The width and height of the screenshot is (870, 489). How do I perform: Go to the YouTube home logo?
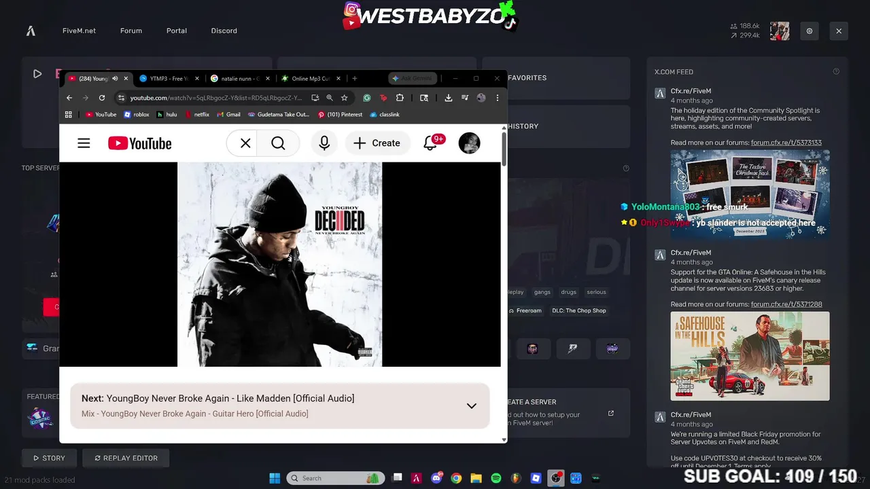tap(139, 143)
